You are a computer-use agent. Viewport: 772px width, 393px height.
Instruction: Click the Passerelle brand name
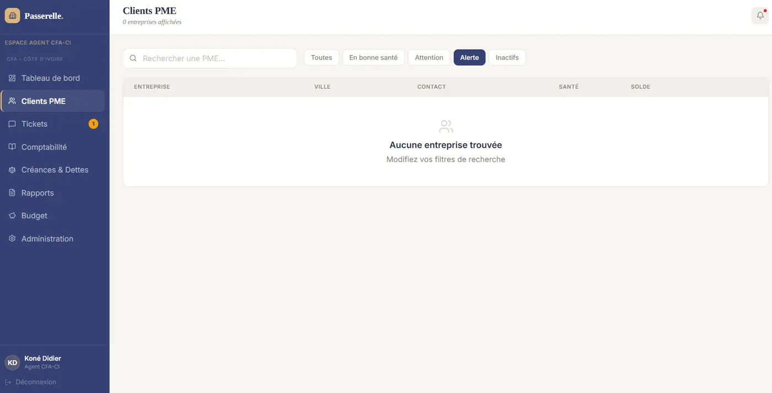tap(44, 16)
